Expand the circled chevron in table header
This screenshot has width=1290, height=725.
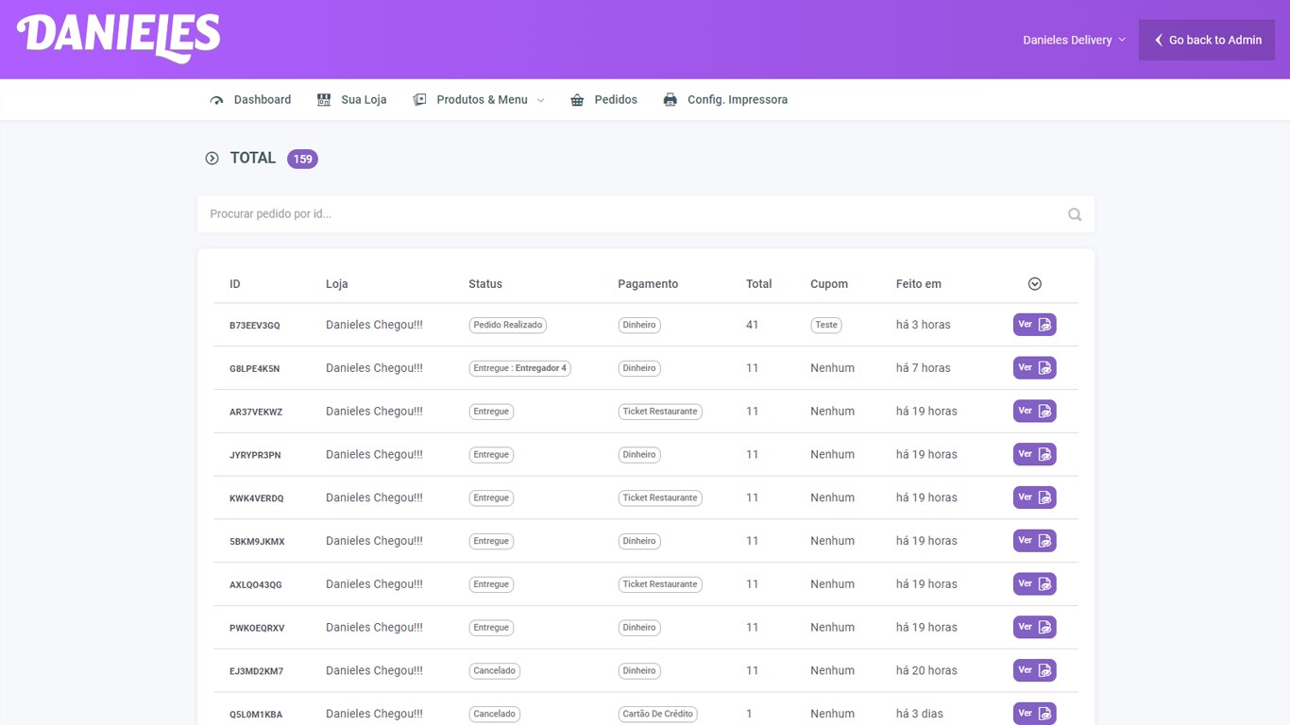point(1035,284)
